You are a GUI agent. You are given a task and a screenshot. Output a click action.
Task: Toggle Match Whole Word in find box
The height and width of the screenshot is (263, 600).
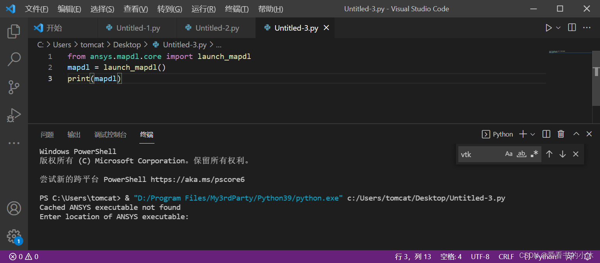[x=522, y=154]
